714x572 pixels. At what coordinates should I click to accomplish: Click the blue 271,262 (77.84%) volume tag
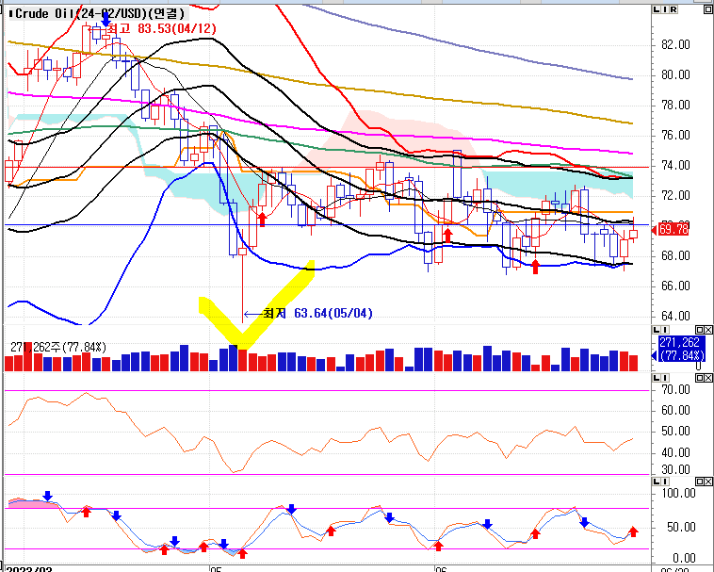tap(682, 349)
